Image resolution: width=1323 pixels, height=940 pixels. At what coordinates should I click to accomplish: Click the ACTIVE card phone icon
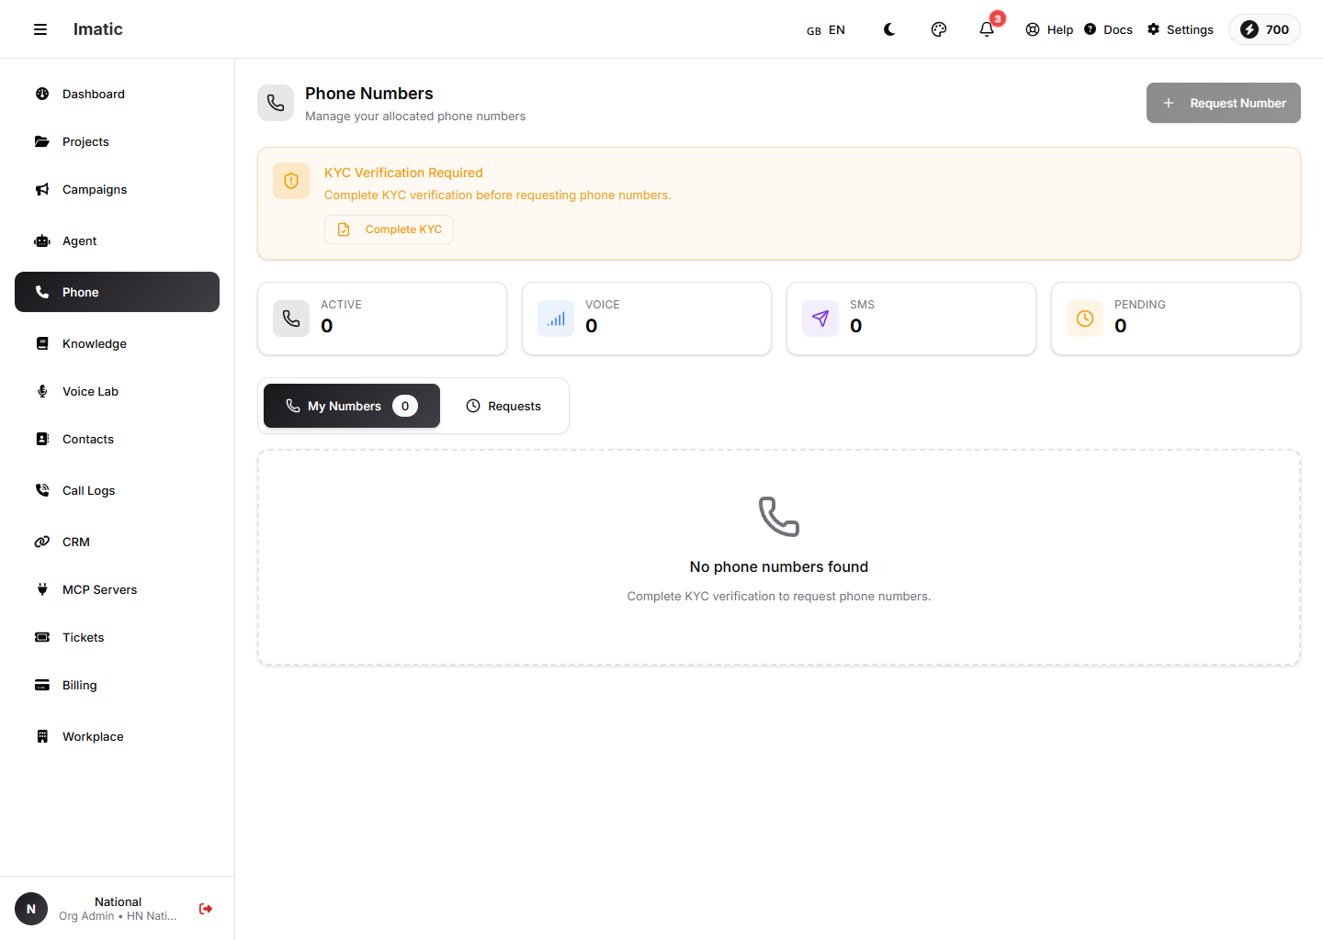click(291, 319)
